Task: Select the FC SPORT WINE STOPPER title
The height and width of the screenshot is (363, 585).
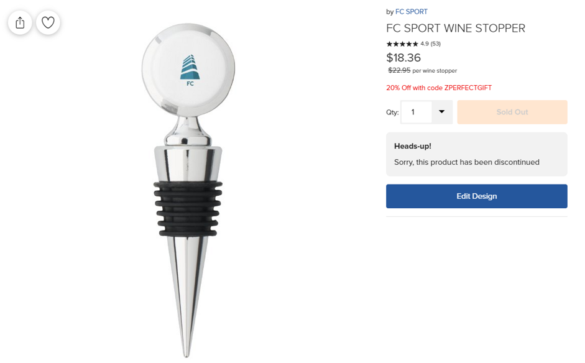Action: click(455, 28)
